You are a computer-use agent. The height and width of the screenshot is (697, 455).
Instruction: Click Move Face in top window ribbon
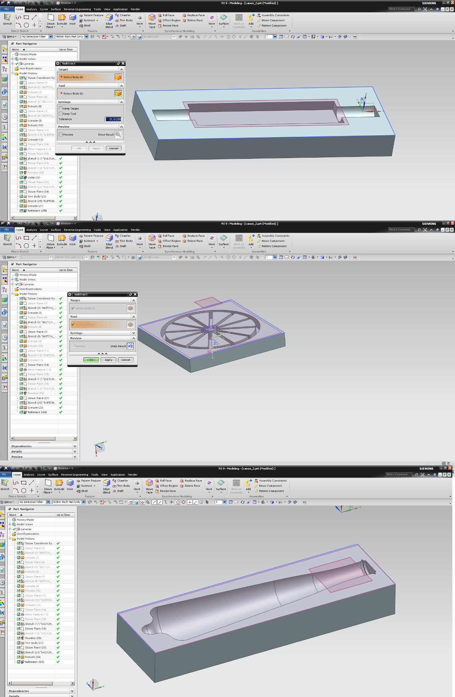152,21
